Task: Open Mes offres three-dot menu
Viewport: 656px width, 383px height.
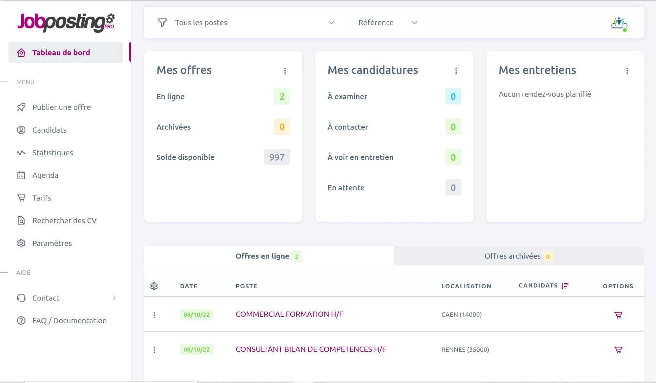Action: tap(285, 70)
